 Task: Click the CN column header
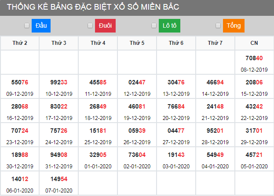pyautogui.click(x=254, y=43)
